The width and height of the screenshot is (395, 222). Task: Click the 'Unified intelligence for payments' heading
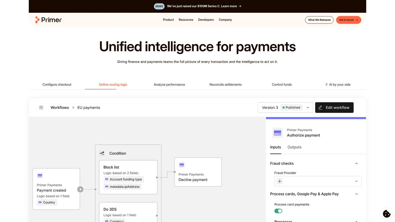coord(198,47)
